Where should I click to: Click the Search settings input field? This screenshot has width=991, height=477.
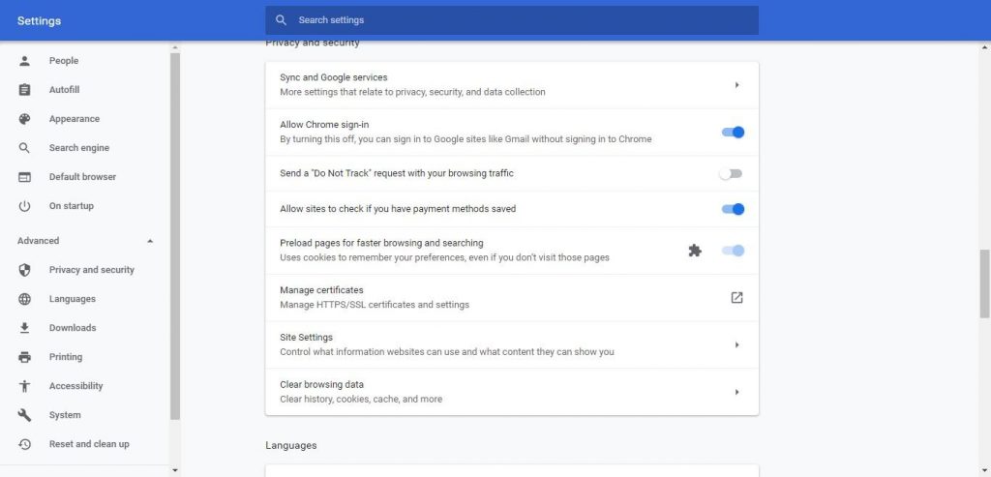[x=512, y=20]
